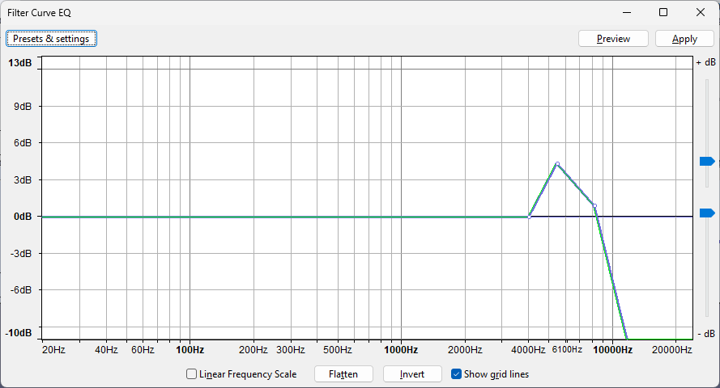Enable Linear Frequency Scale checkbox
The height and width of the screenshot is (388, 720).
coord(191,374)
